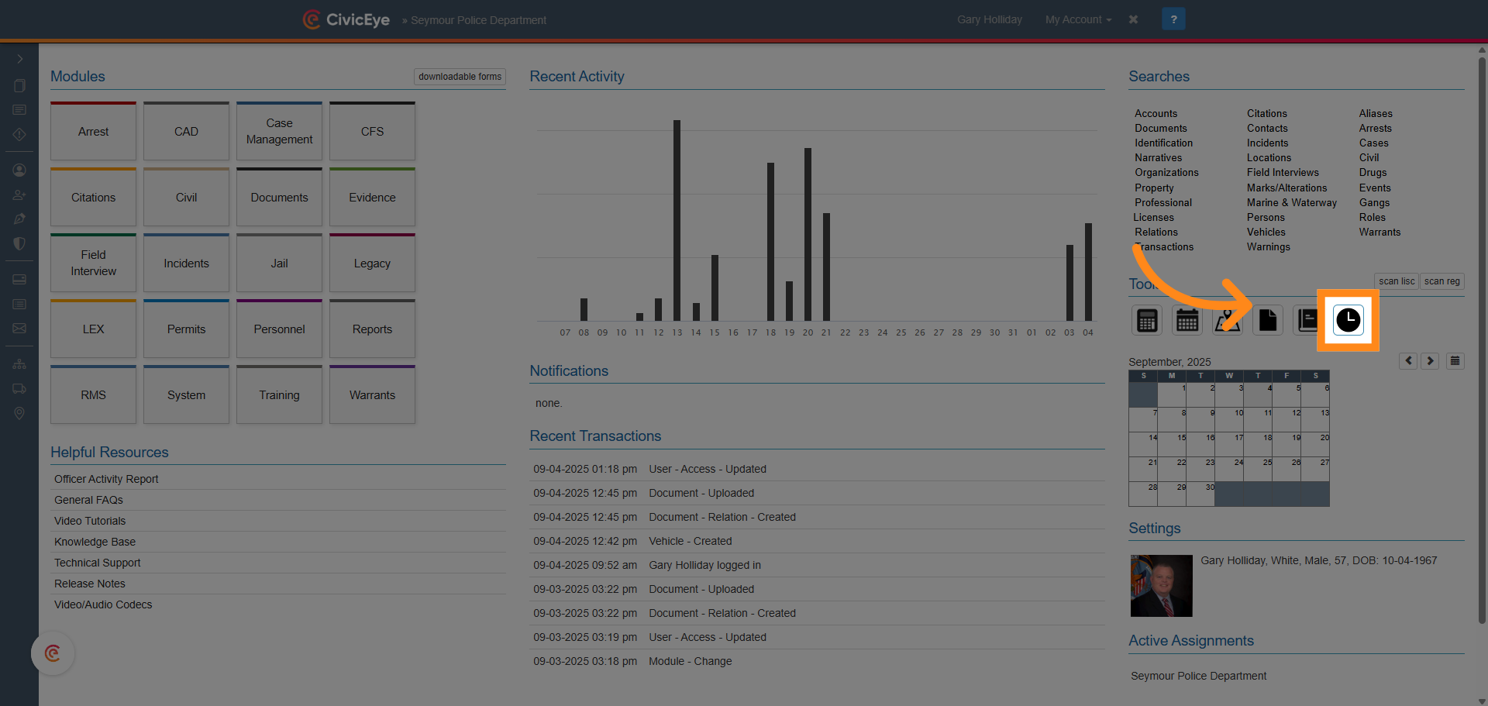Open the Evidence module
The width and height of the screenshot is (1488, 706).
pos(372,197)
